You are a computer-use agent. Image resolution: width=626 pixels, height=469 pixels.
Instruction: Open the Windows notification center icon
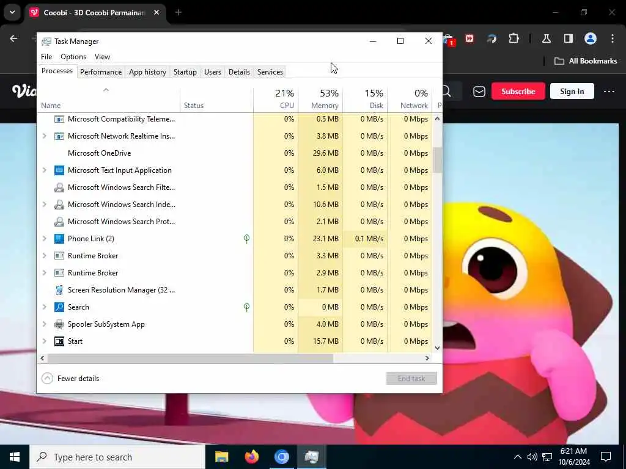click(x=606, y=457)
